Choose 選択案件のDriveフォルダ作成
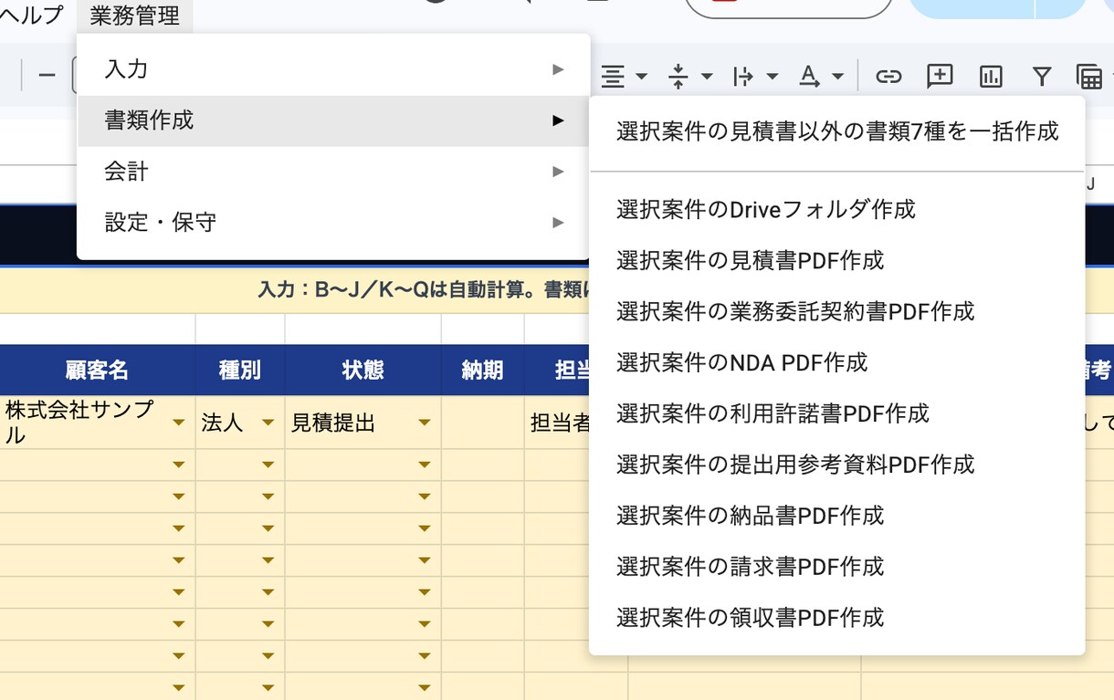 click(x=837, y=210)
